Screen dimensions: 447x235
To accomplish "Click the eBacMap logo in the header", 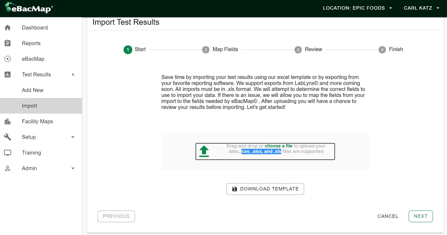I will 28,8.
